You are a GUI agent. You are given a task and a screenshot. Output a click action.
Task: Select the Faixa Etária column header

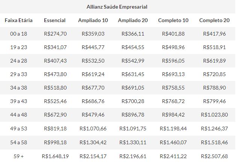(18, 20)
